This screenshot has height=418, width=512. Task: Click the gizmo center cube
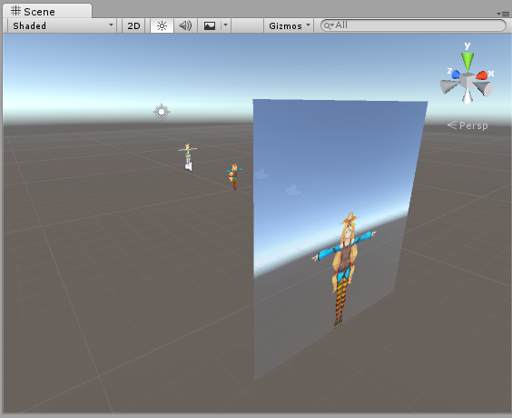pyautogui.click(x=468, y=80)
